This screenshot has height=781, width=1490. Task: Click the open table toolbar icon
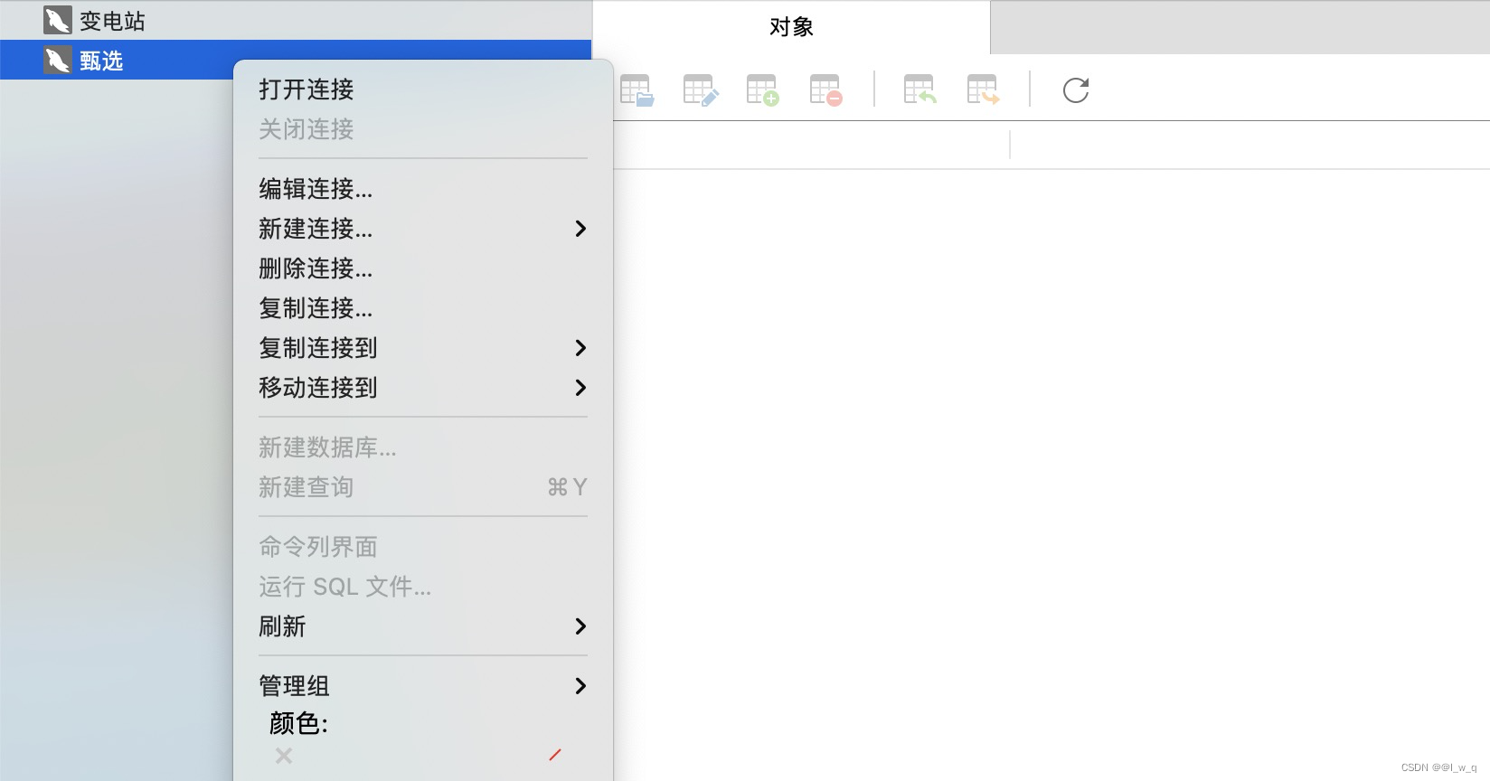637,90
